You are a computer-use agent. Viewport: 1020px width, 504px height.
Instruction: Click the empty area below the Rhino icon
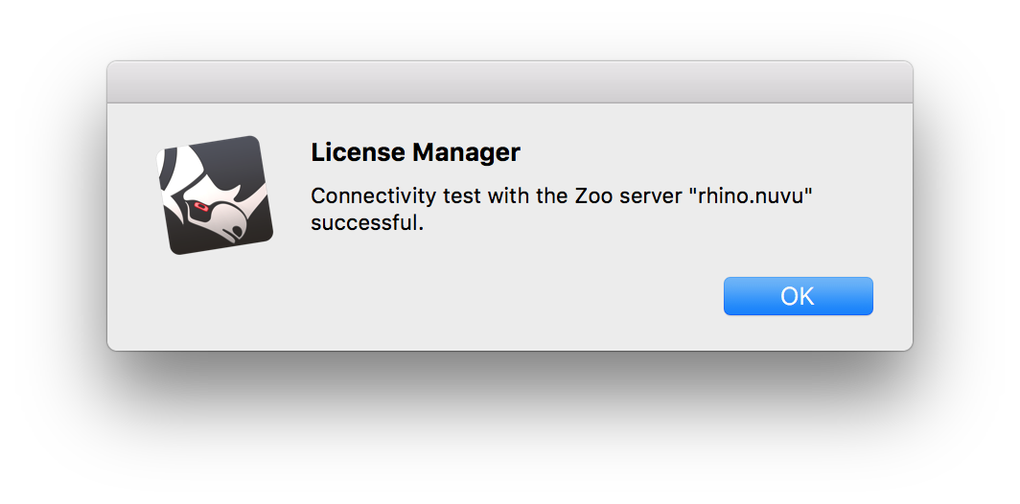coord(215,299)
